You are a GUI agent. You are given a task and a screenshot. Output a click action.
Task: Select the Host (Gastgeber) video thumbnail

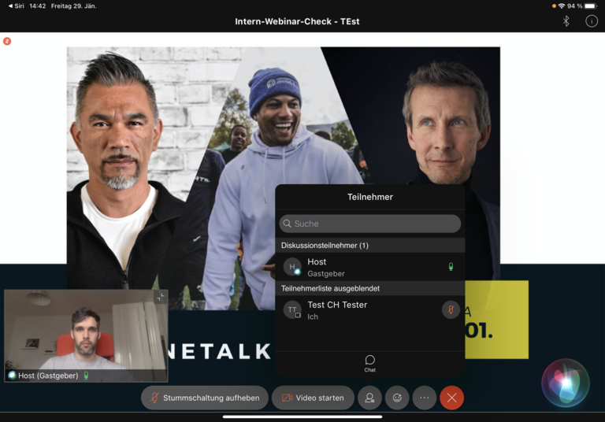86,335
